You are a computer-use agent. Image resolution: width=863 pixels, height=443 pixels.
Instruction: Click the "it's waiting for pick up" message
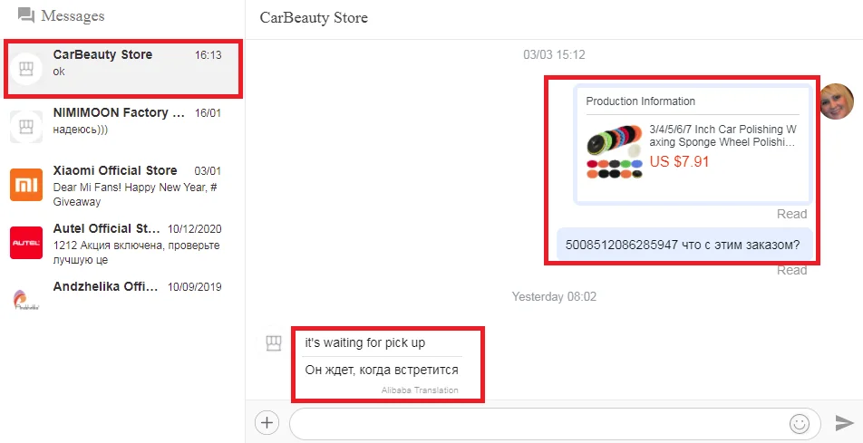pyautogui.click(x=365, y=342)
